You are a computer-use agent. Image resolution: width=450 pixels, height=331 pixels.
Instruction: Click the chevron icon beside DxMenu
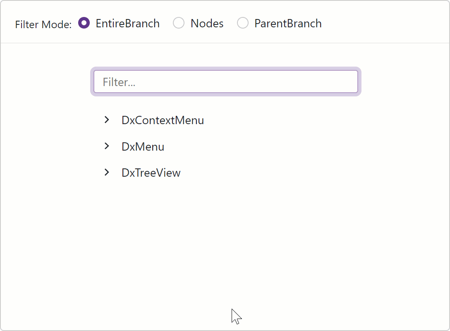[x=107, y=146]
